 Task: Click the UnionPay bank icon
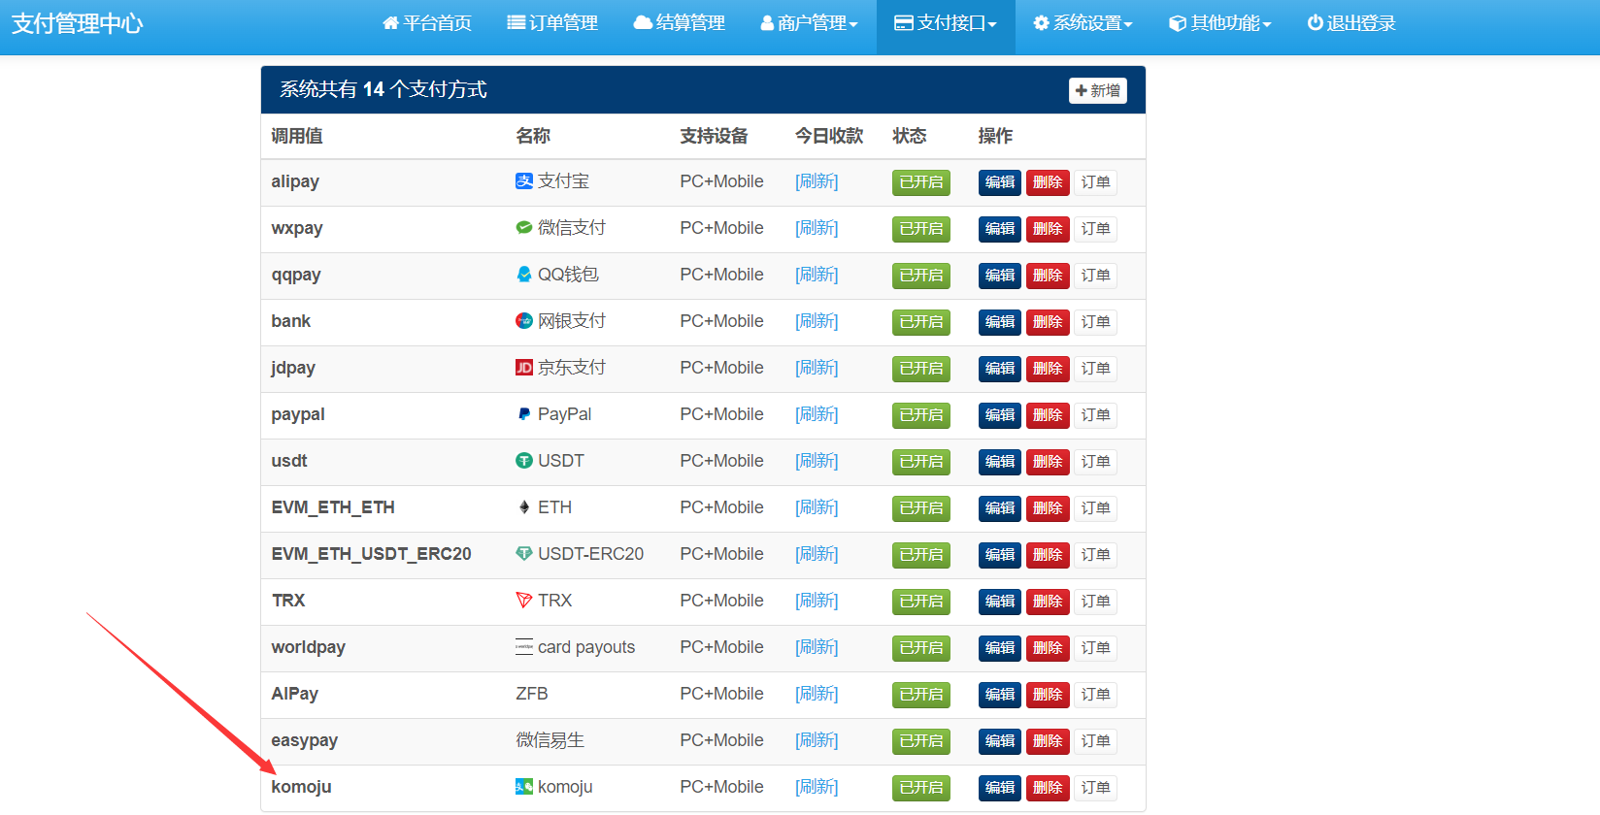point(524,321)
